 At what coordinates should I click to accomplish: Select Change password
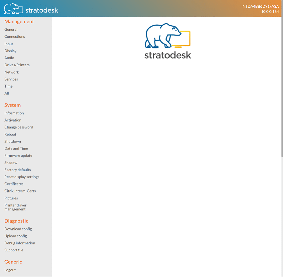point(19,127)
